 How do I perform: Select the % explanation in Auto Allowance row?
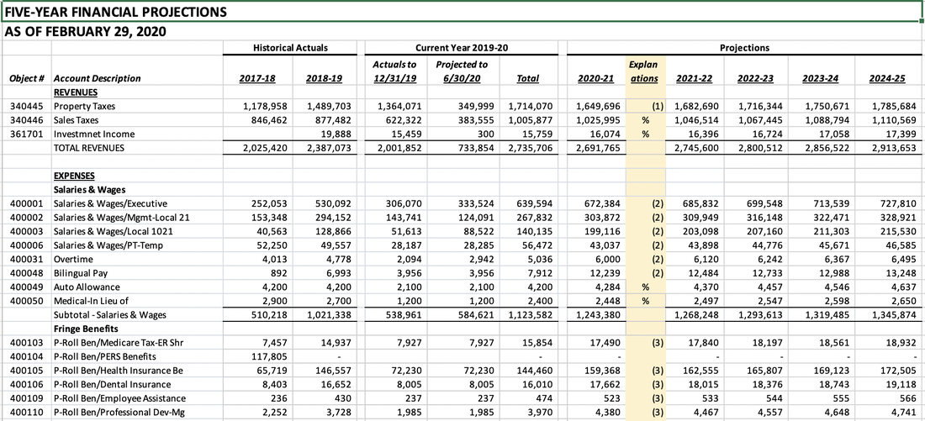[x=645, y=287]
